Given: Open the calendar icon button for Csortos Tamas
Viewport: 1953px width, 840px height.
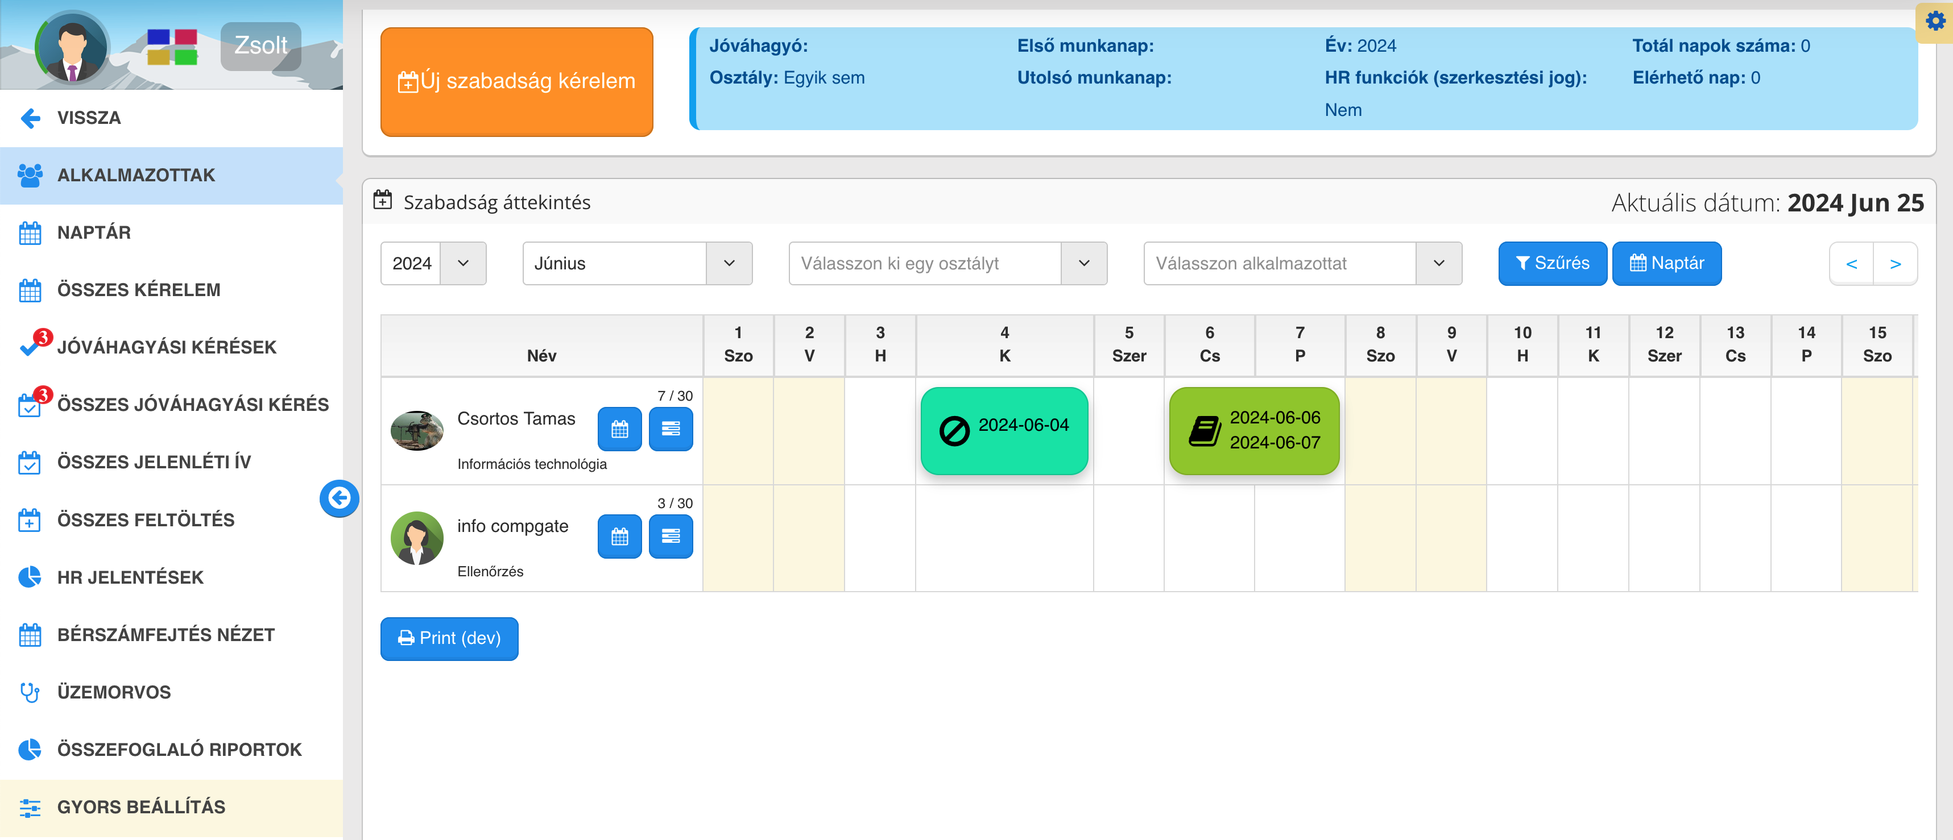Looking at the screenshot, I should (619, 430).
